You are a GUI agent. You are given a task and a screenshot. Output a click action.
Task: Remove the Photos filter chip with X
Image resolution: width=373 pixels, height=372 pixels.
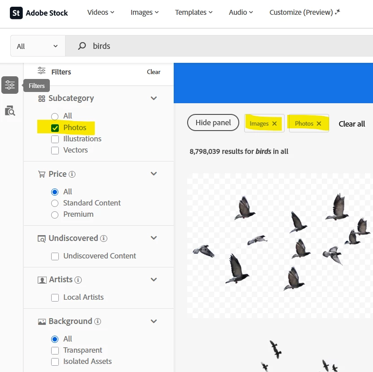[319, 123]
